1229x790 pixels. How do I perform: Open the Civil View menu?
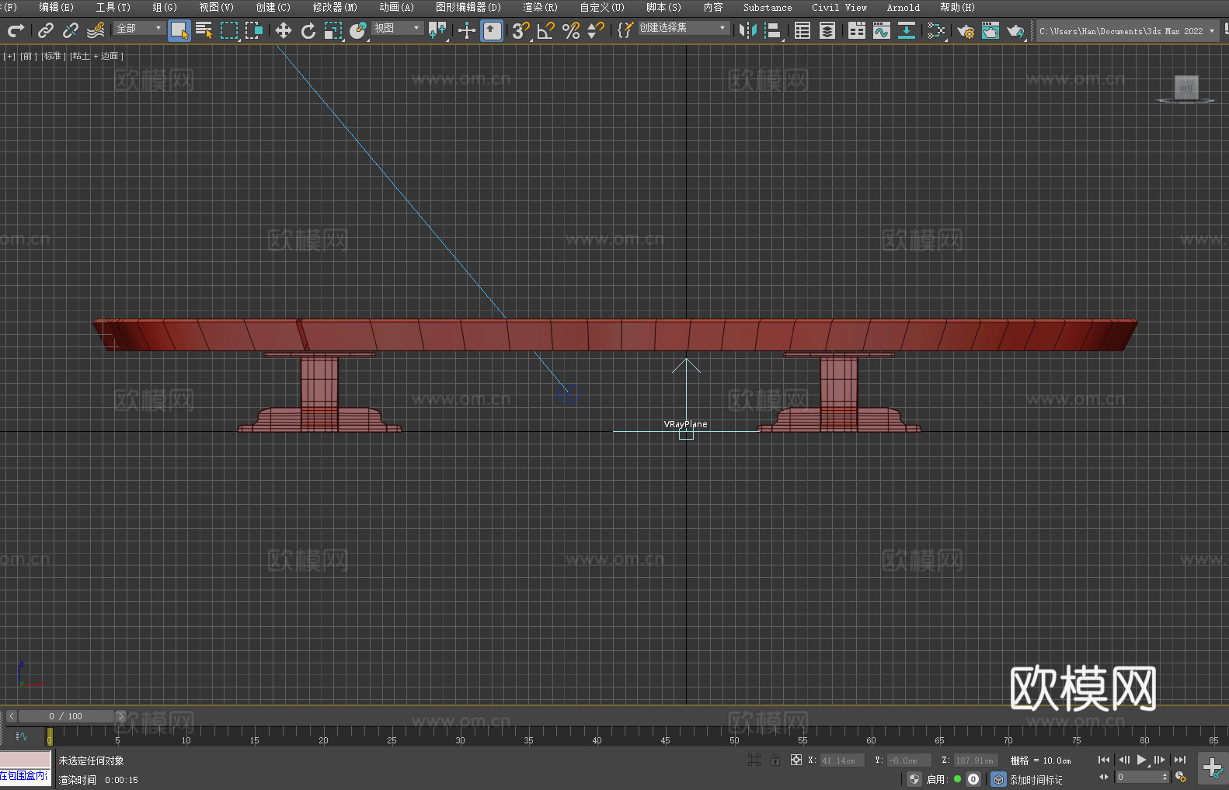coord(839,7)
